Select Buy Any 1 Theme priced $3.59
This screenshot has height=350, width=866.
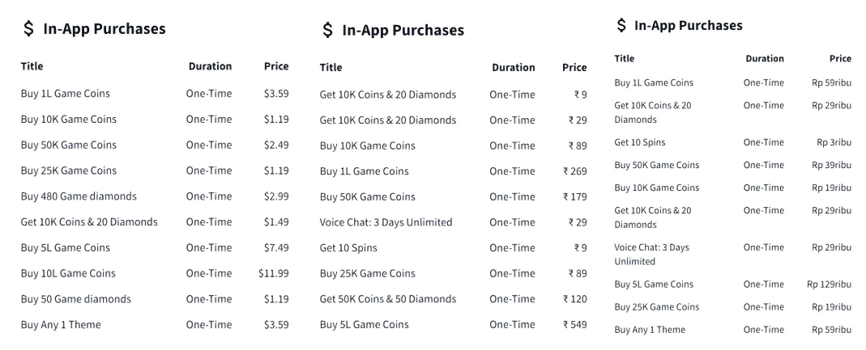[155, 325]
